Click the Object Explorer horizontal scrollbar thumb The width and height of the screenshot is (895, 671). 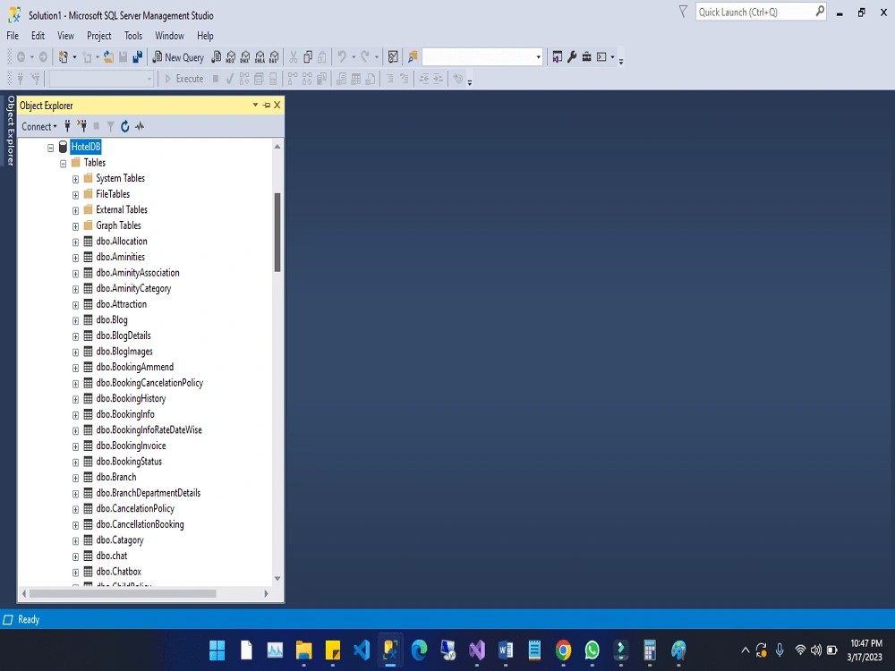pos(123,593)
